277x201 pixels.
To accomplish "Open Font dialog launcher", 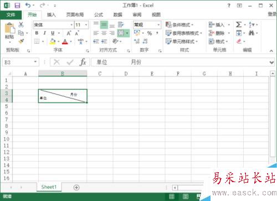I will coord(88,51).
